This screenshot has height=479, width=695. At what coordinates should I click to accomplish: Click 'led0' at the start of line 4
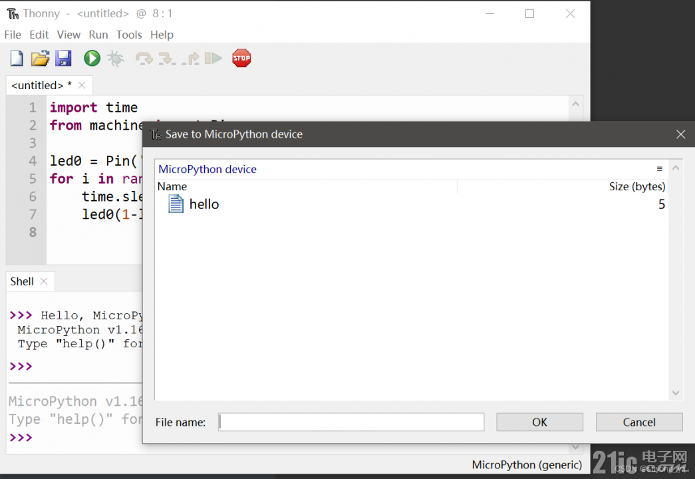[66, 160]
